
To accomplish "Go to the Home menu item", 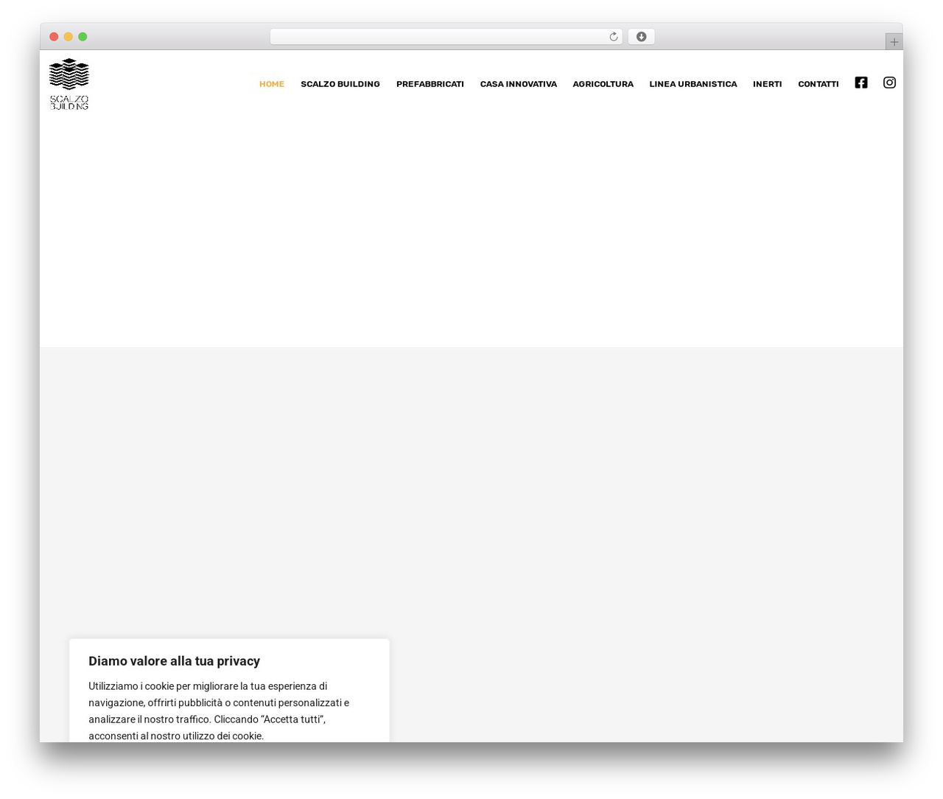I will tap(272, 84).
